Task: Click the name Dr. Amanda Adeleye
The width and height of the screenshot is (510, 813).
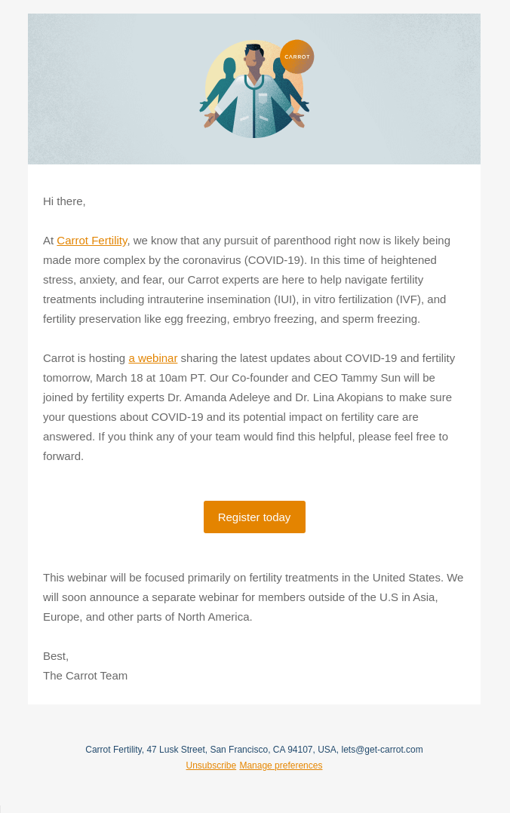Action: point(228,397)
